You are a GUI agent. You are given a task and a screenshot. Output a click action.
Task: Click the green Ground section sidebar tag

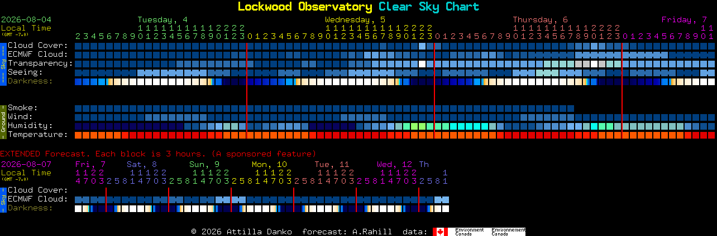pyautogui.click(x=3, y=121)
